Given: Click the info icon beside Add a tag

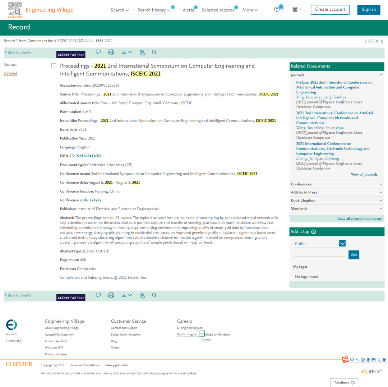Looking at the screenshot, I should tap(314, 232).
